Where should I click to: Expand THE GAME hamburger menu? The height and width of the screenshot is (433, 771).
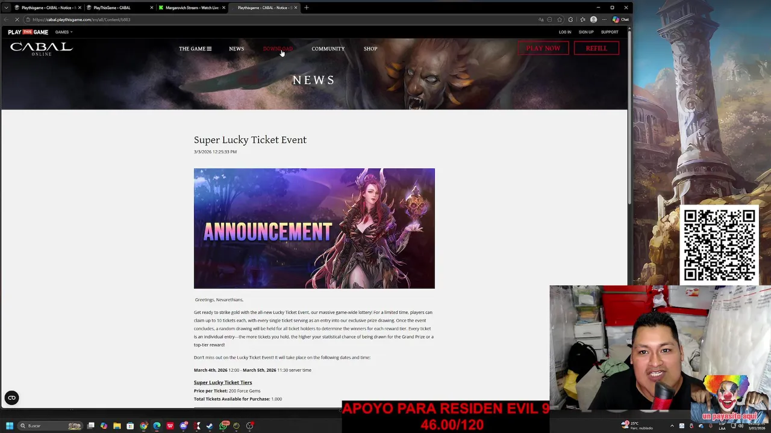click(195, 49)
